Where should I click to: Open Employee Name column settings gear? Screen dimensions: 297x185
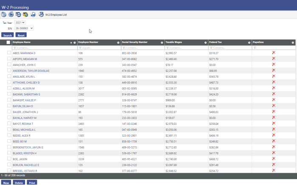click(x=75, y=42)
